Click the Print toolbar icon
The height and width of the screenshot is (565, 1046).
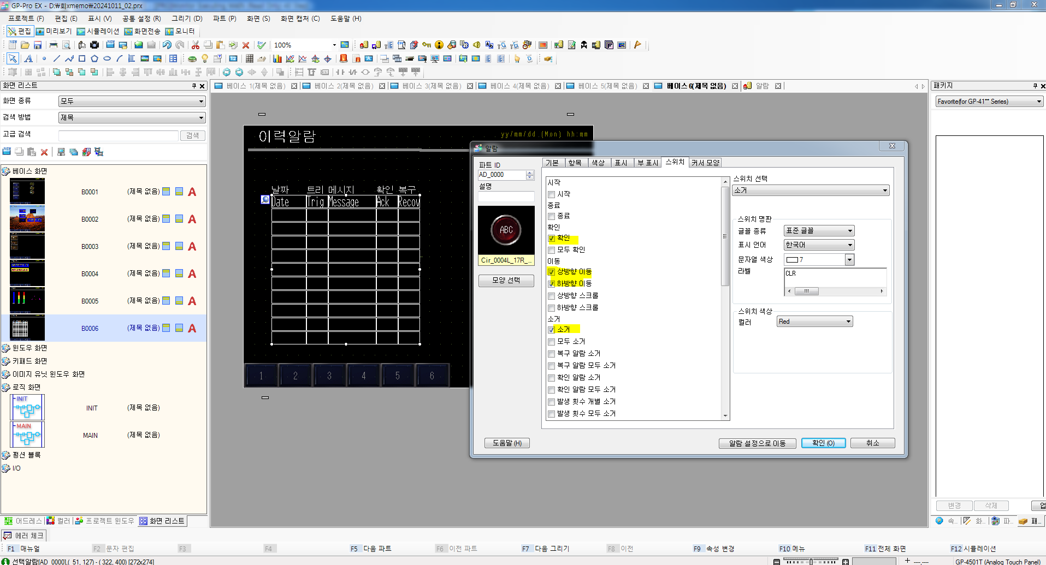[x=54, y=45]
